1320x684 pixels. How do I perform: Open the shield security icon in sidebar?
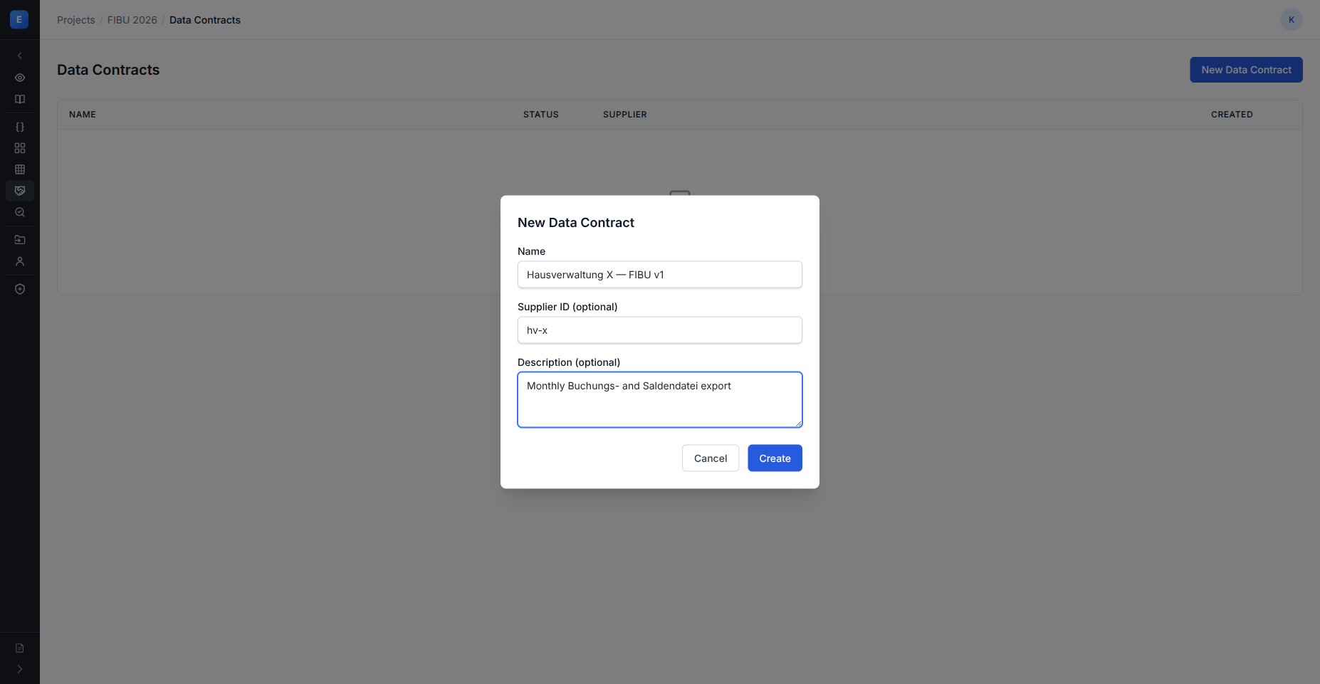click(x=20, y=289)
